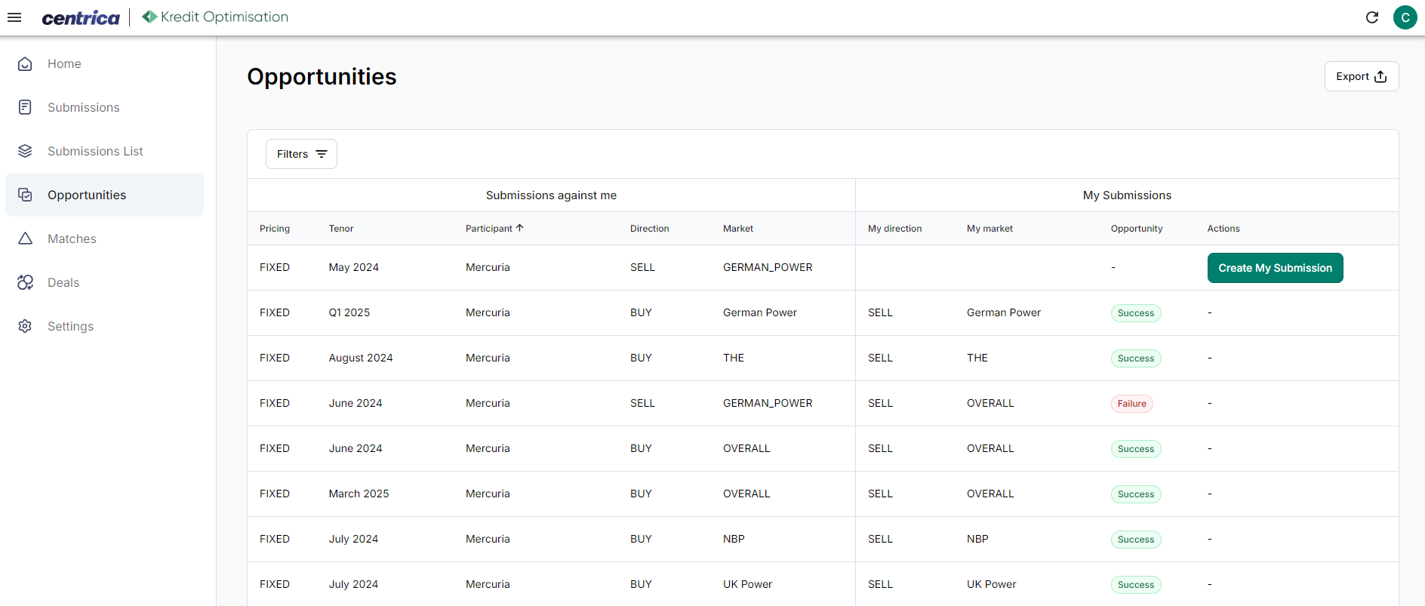Click GERMAN_POWER market in May 2024 row
This screenshot has height=606, width=1425.
[x=768, y=267]
